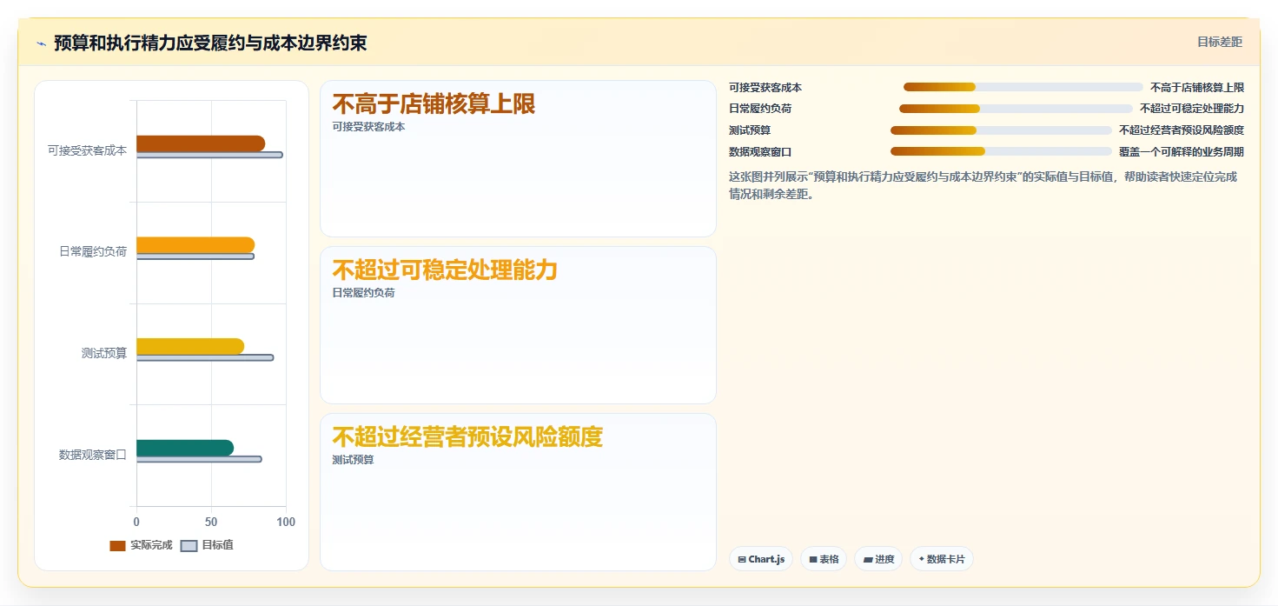This screenshot has width=1278, height=606.
Task: Click the 测试预算 subtitle in third card
Action: tap(353, 460)
